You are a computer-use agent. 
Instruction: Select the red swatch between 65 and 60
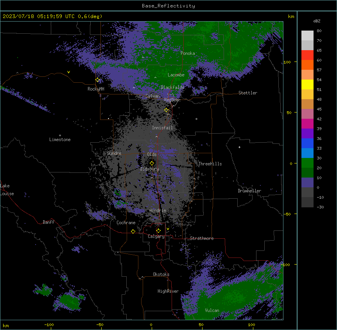pyautogui.click(x=307, y=55)
